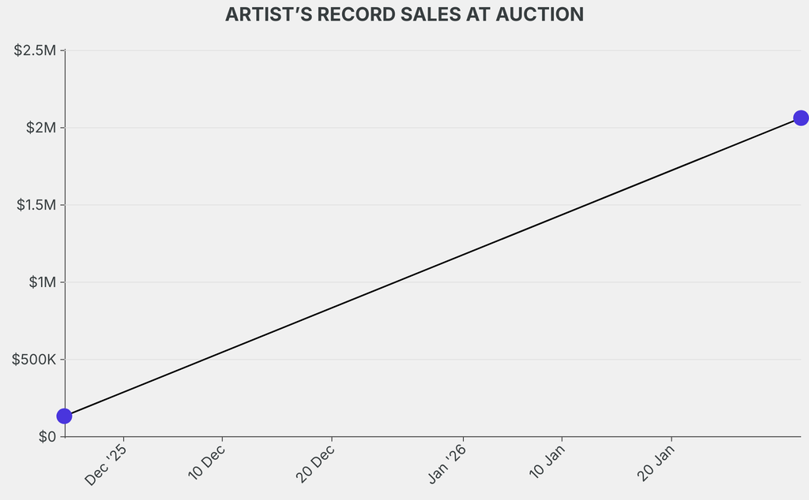This screenshot has height=500, width=809.
Task: Click the 20 Jan x-axis label
Action: (x=657, y=462)
